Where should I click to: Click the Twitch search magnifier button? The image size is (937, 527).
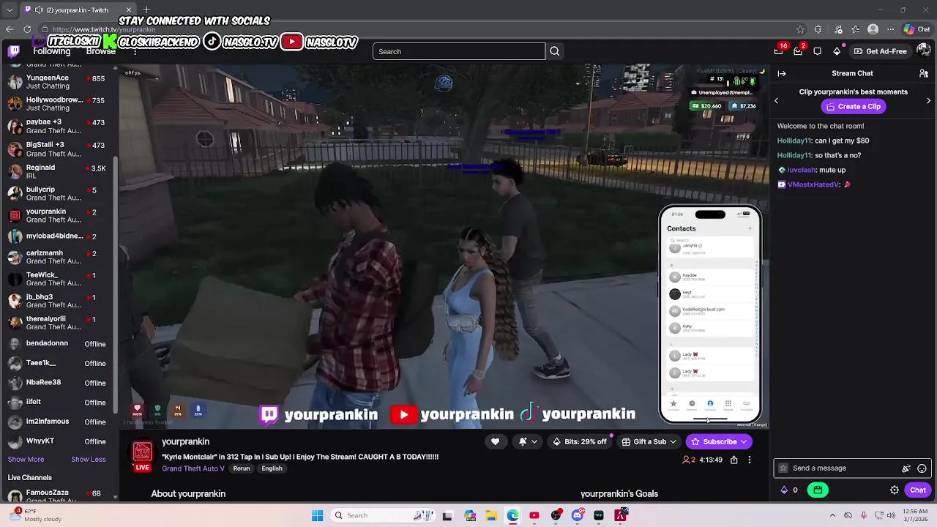[x=554, y=51]
